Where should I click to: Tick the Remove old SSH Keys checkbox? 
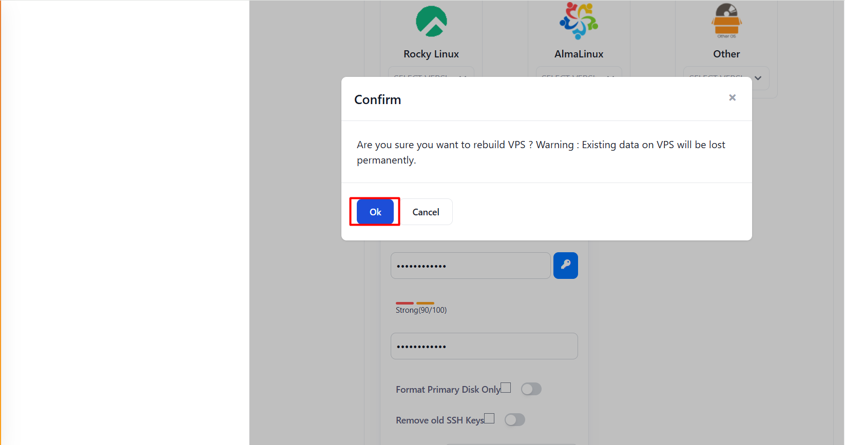pos(489,418)
